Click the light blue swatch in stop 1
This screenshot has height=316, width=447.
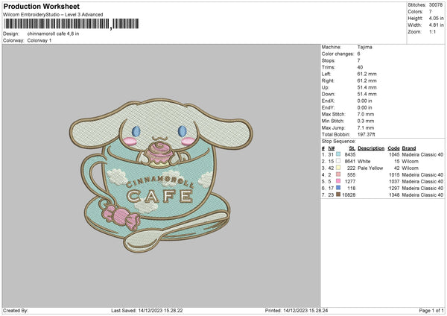tap(338, 154)
